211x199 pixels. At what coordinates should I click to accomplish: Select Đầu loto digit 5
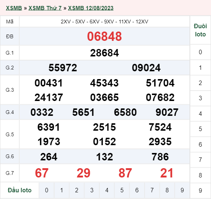pos(122,190)
